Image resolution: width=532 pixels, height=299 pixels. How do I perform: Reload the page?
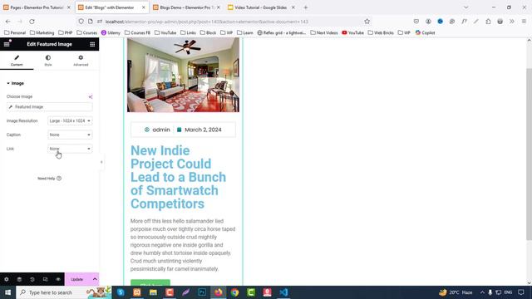(x=32, y=22)
